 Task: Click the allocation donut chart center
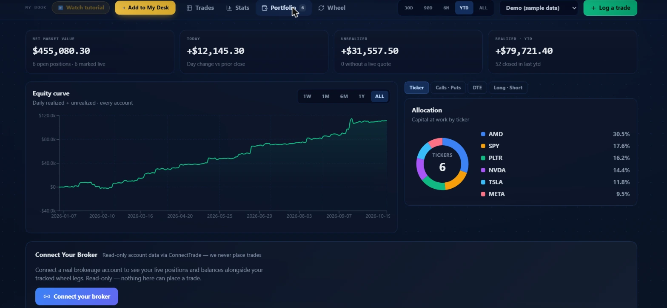[442, 164]
